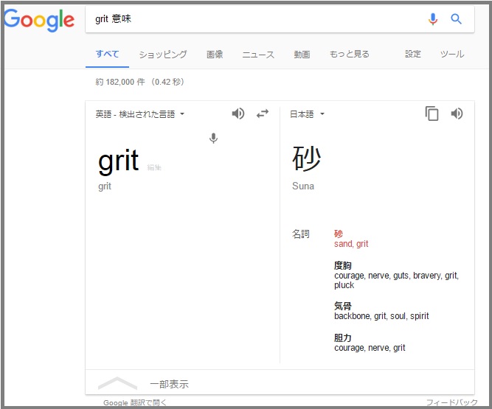Open Google 翻訳で開く link
The height and width of the screenshot is (409, 492).
click(x=135, y=402)
